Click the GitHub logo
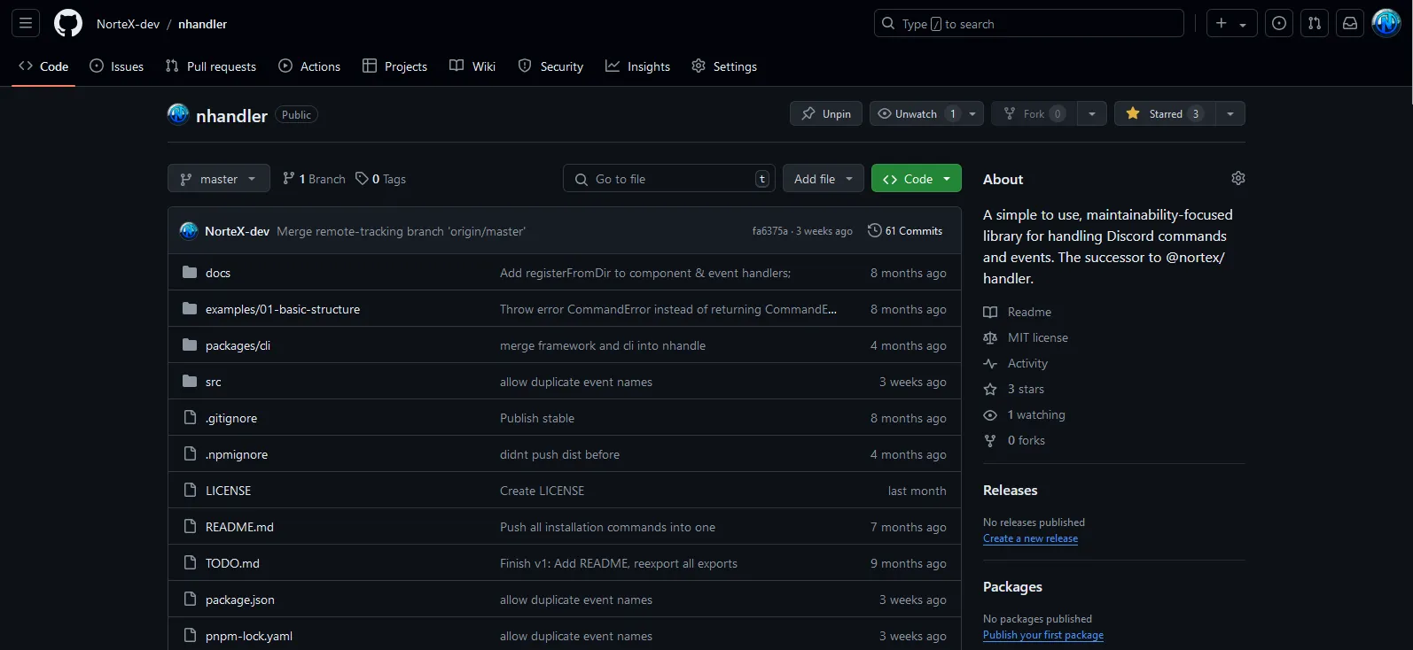1413x650 pixels. tap(68, 24)
